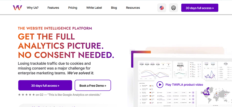Image resolution: width=232 pixels, height=107 pixels.
Task: Click the 'We've solved it.' text
Action: (81, 73)
